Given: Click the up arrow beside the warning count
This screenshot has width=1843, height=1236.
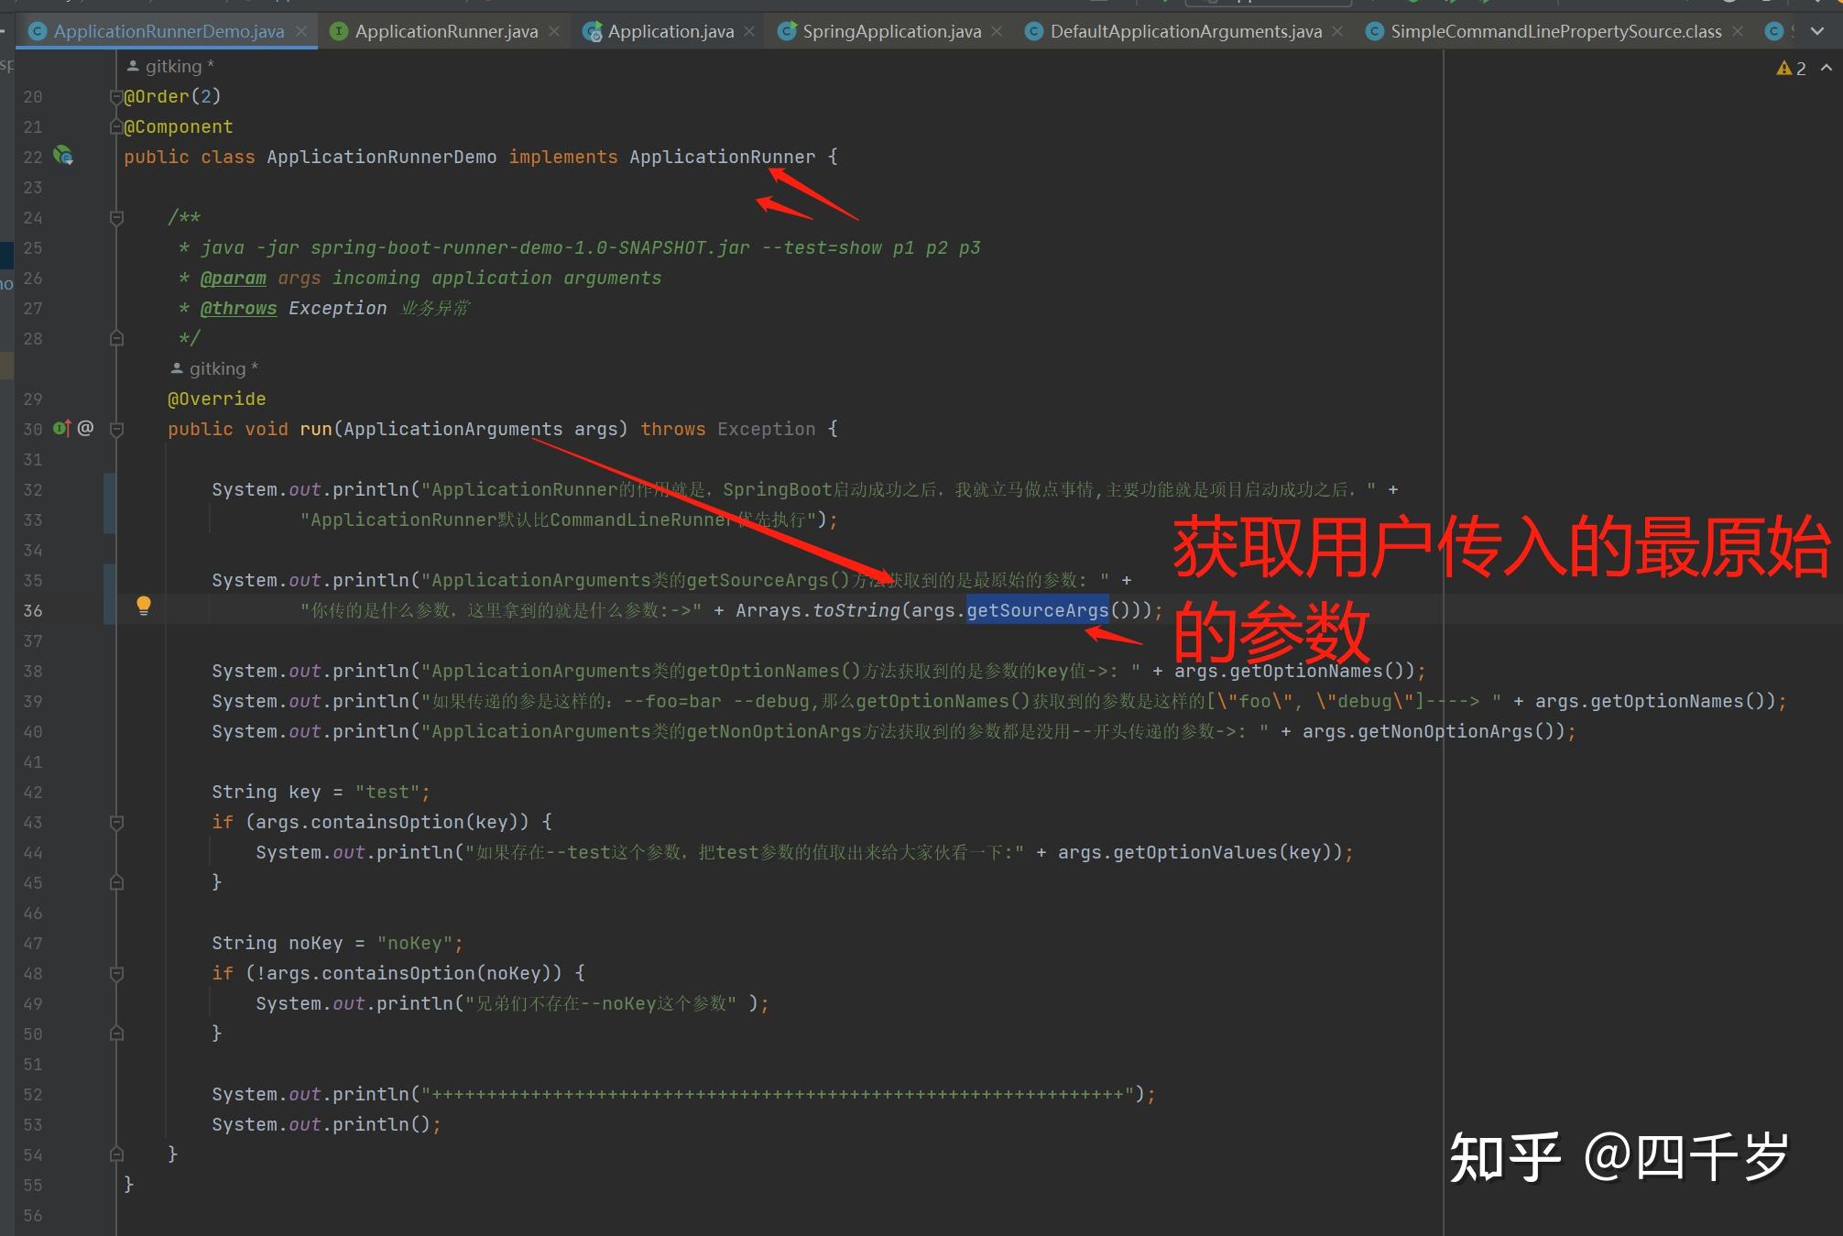Looking at the screenshot, I should 1827,69.
